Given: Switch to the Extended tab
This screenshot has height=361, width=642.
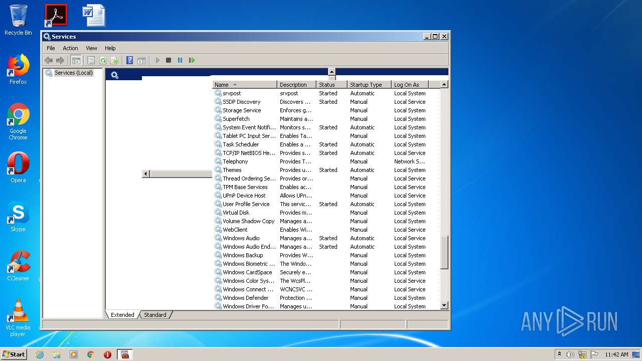Looking at the screenshot, I should point(122,315).
